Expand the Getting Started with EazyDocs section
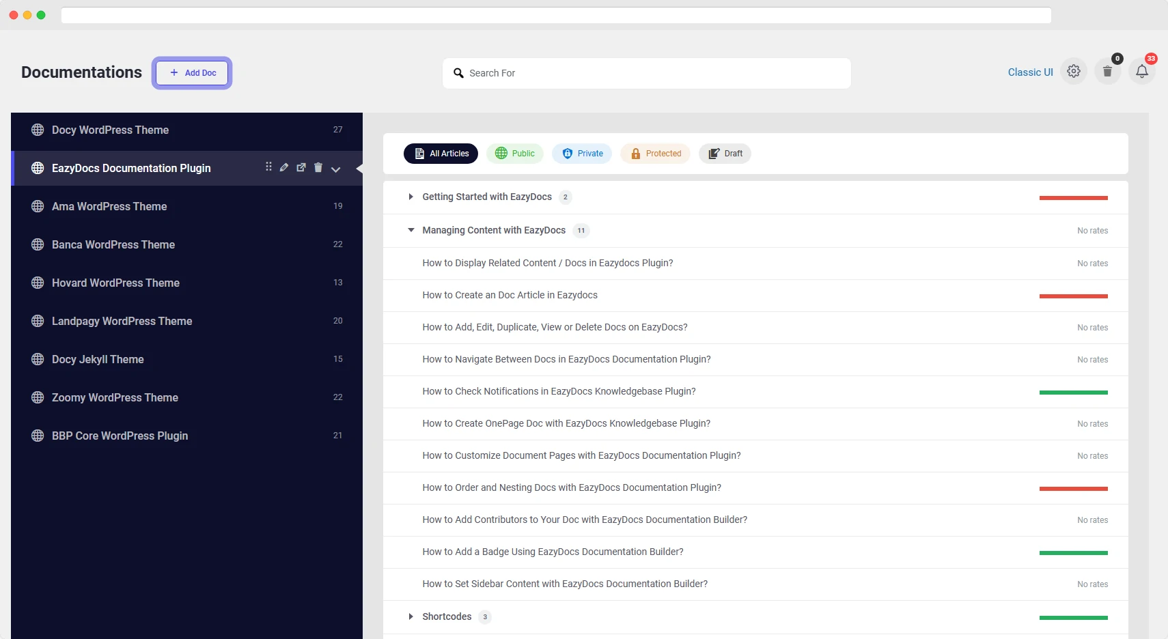Viewport: 1168px width, 639px height. (411, 197)
